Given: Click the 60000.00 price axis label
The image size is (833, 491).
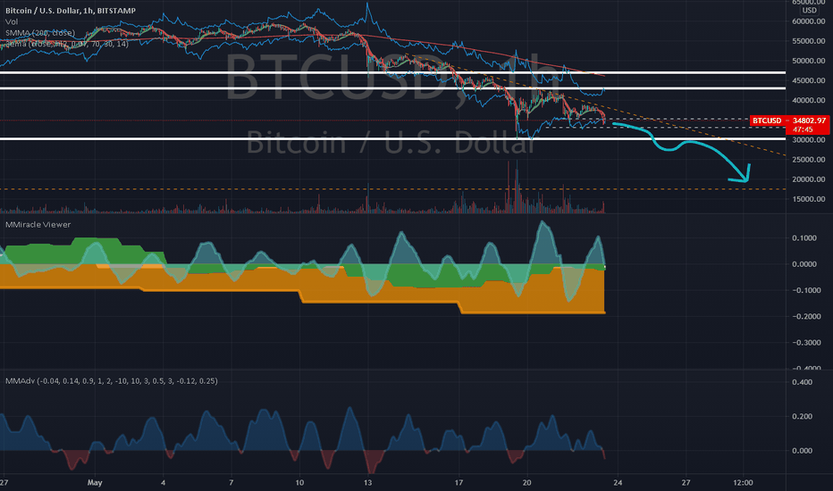Looking at the screenshot, I should tap(809, 21).
